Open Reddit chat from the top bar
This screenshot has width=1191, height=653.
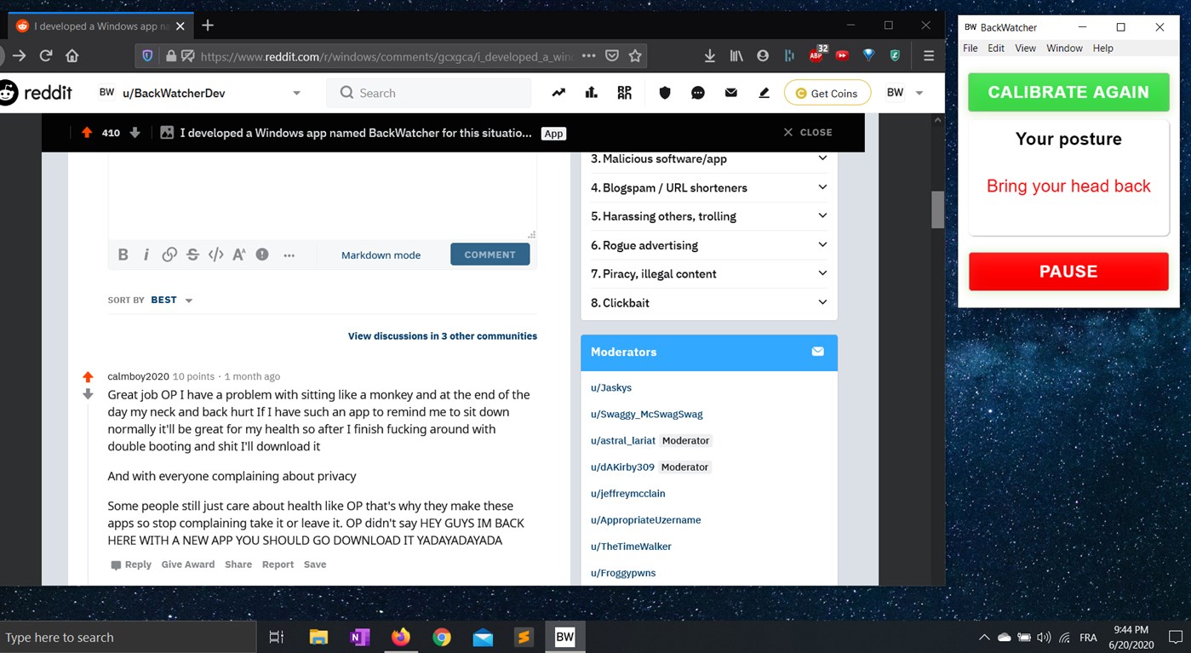[x=698, y=92]
